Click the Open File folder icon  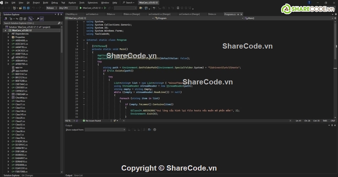[x=20, y=8]
